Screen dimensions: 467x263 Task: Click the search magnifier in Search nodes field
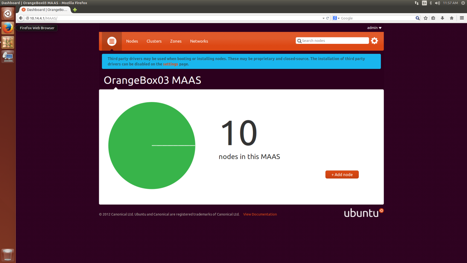point(299,40)
